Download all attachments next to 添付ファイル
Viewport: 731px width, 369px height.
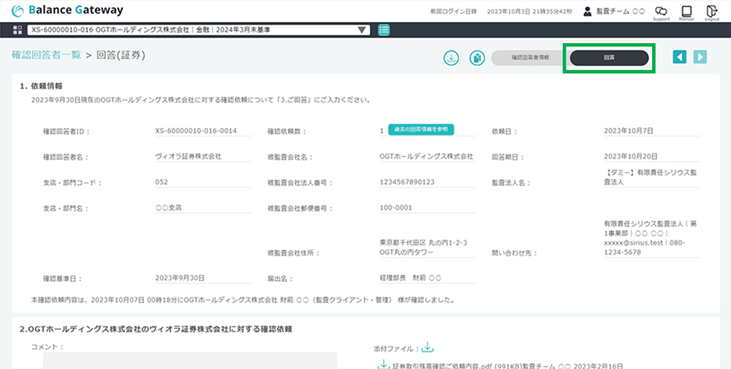point(428,348)
